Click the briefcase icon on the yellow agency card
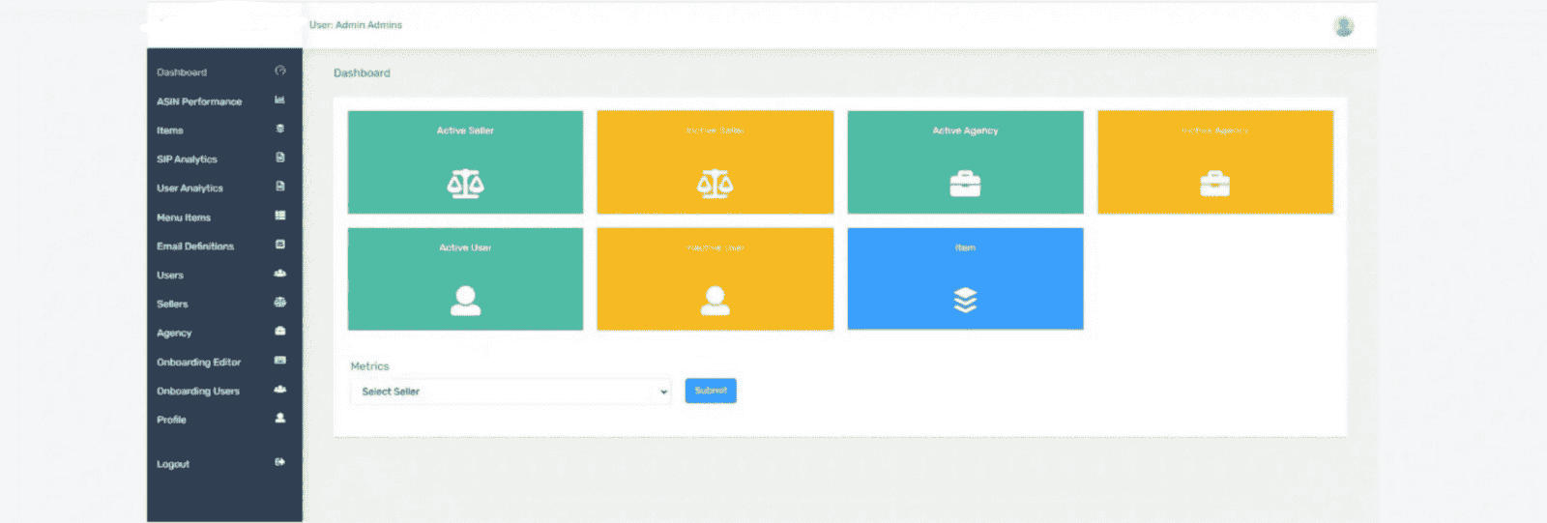The width and height of the screenshot is (1547, 523). (1214, 184)
